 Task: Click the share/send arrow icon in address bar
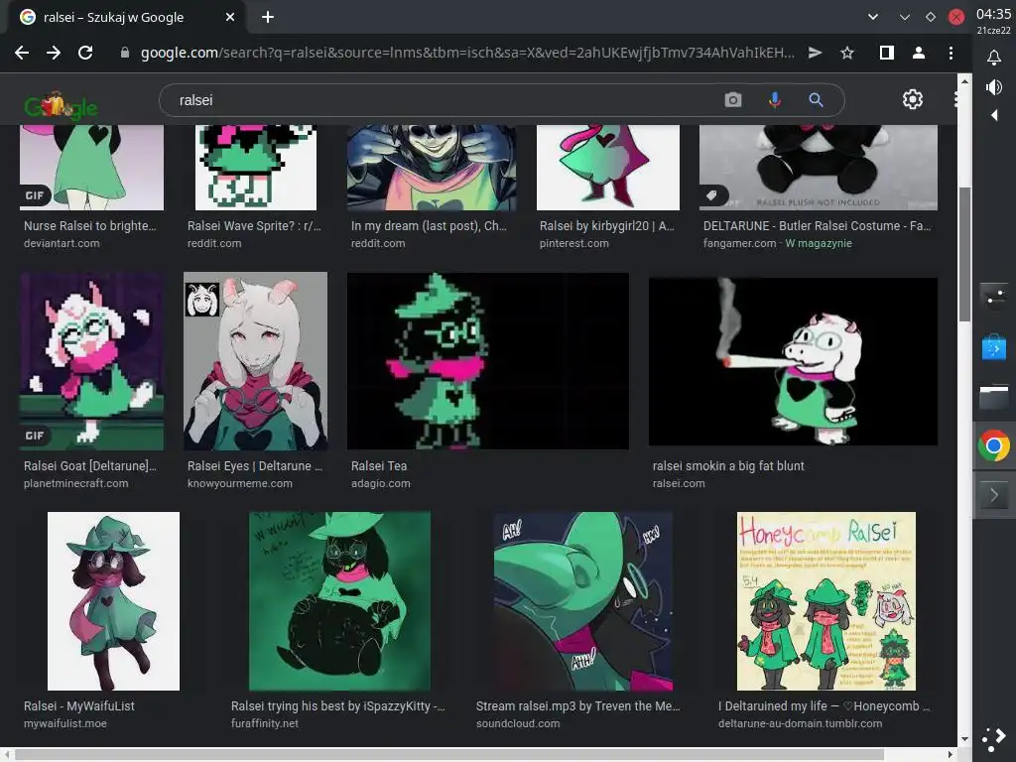click(x=816, y=53)
